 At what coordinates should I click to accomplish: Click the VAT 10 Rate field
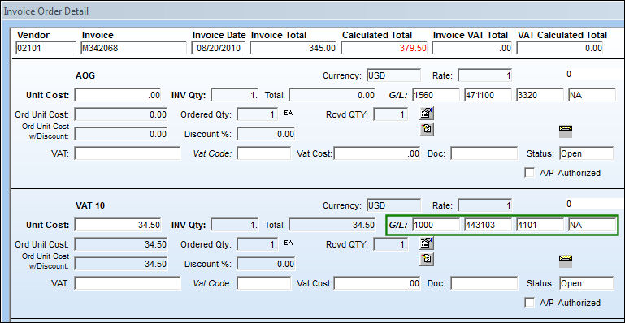pyautogui.click(x=484, y=205)
